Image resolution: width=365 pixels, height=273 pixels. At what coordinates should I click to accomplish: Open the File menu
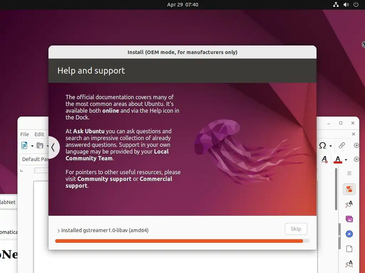pyautogui.click(x=25, y=134)
